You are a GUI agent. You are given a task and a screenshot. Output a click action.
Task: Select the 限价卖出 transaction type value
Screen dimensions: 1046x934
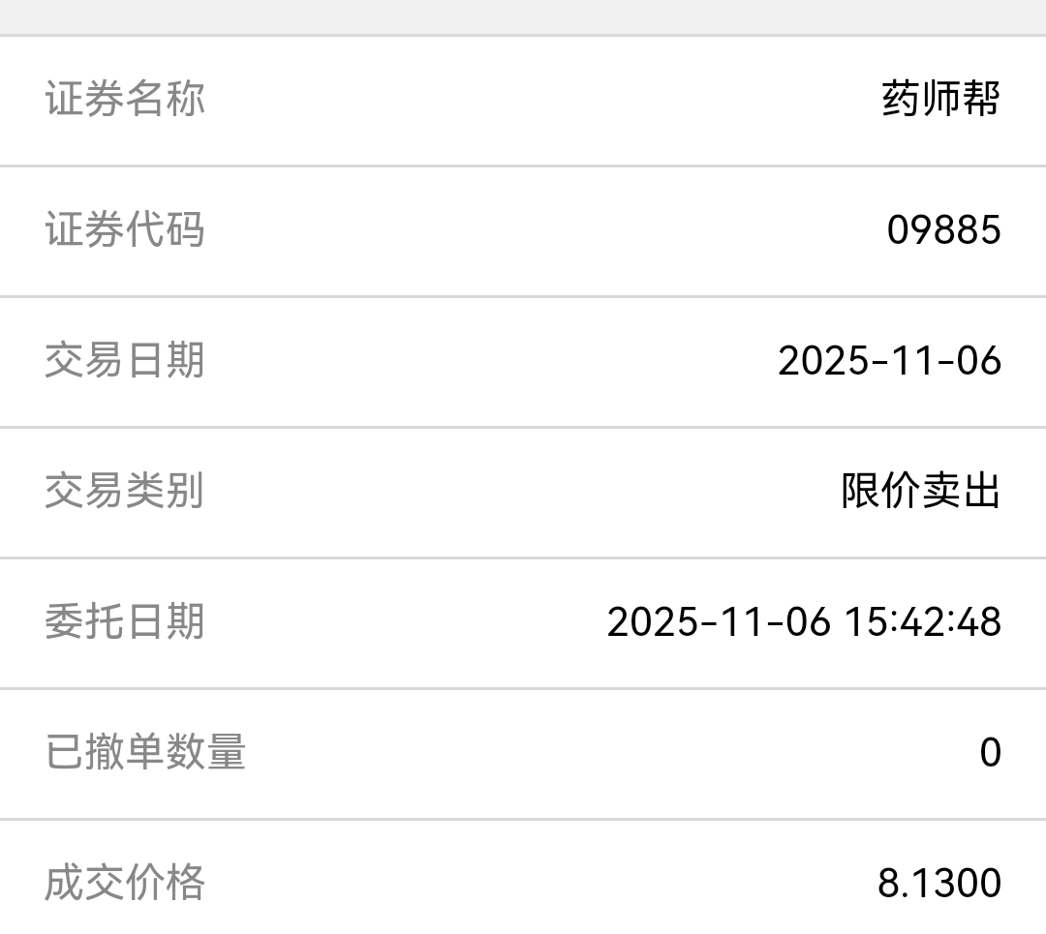(921, 491)
